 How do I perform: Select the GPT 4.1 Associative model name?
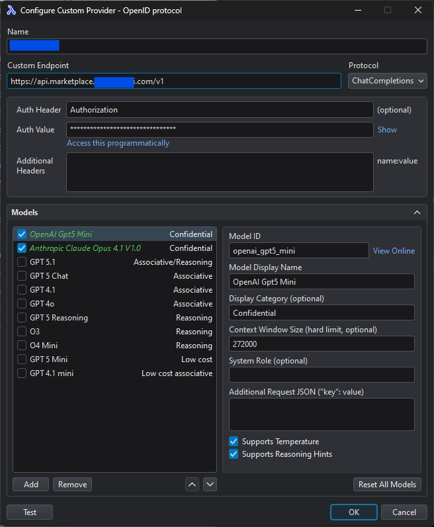(x=42, y=290)
